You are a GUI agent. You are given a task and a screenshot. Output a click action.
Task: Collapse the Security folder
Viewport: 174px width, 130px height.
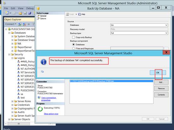pyautogui.click(x=9, y=55)
